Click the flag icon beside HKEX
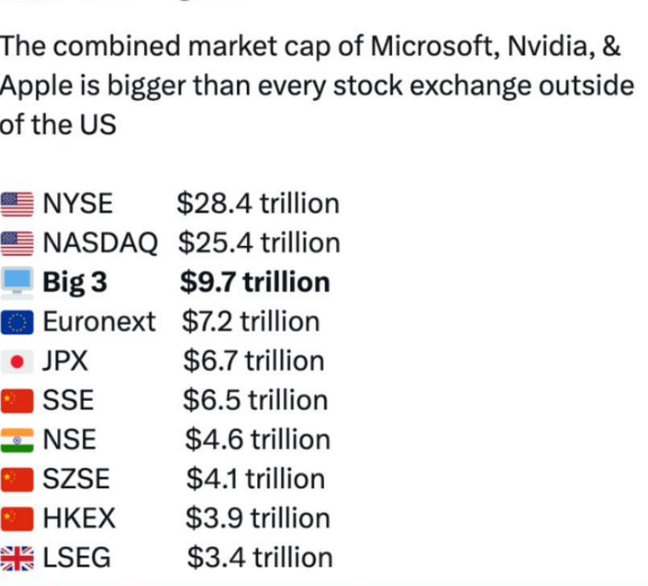 coord(18,519)
